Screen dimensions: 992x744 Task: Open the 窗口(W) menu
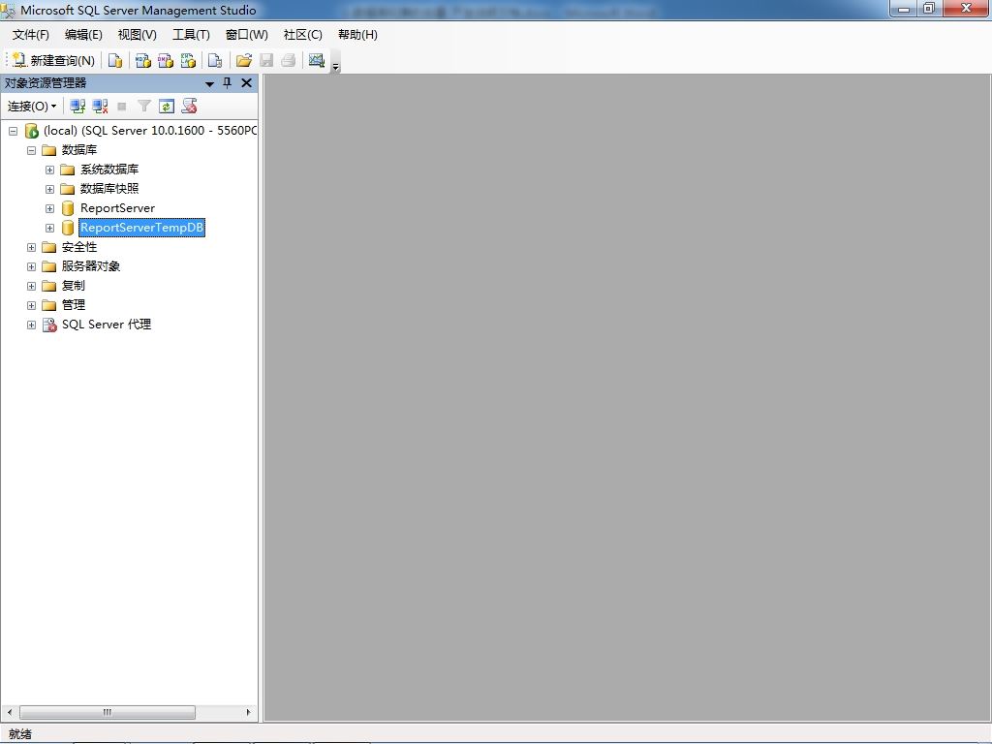[247, 35]
